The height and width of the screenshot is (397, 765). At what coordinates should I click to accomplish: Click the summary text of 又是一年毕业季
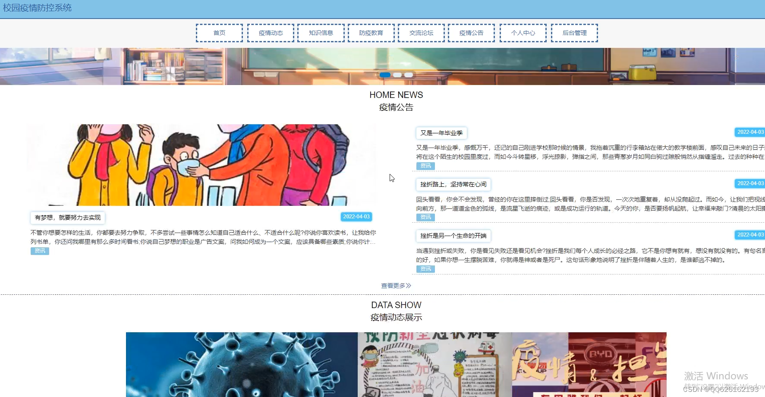tap(590, 152)
